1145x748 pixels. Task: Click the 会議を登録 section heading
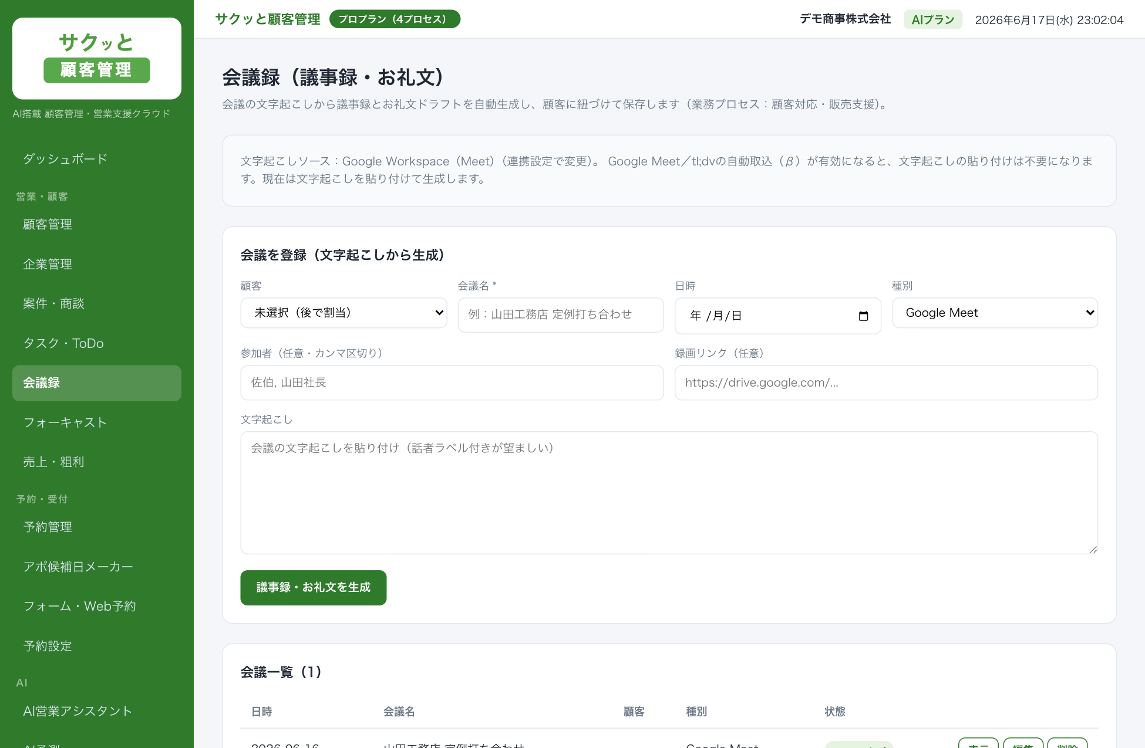coord(343,255)
